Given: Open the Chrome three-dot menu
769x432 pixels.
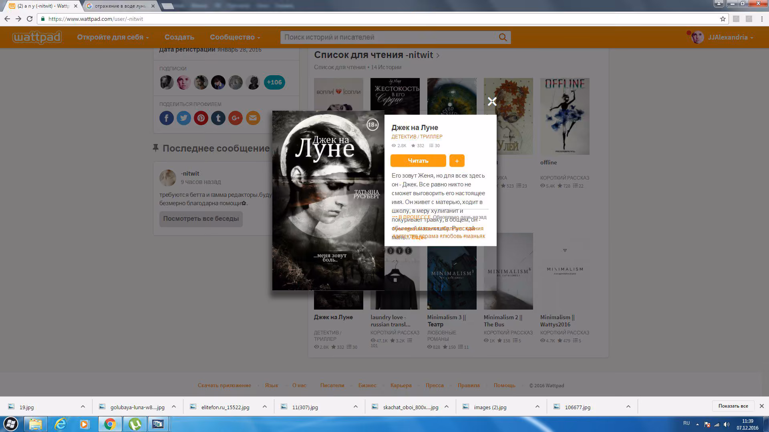Looking at the screenshot, I should 762,19.
